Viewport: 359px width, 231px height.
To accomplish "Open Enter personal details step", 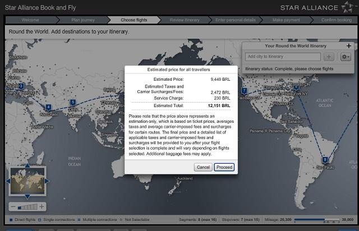I will (x=236, y=20).
